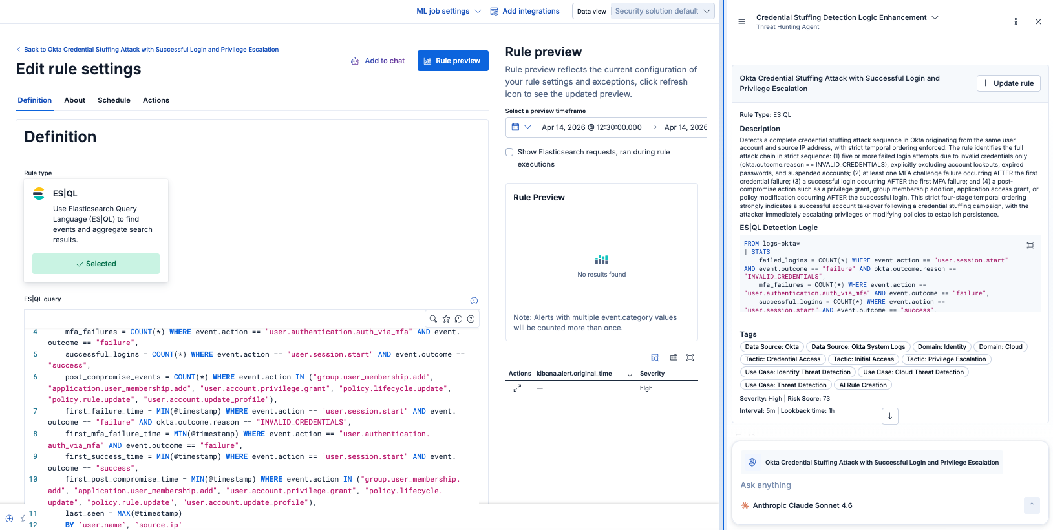Click the question mark help icon in query editor
1053x530 pixels.
pos(471,319)
